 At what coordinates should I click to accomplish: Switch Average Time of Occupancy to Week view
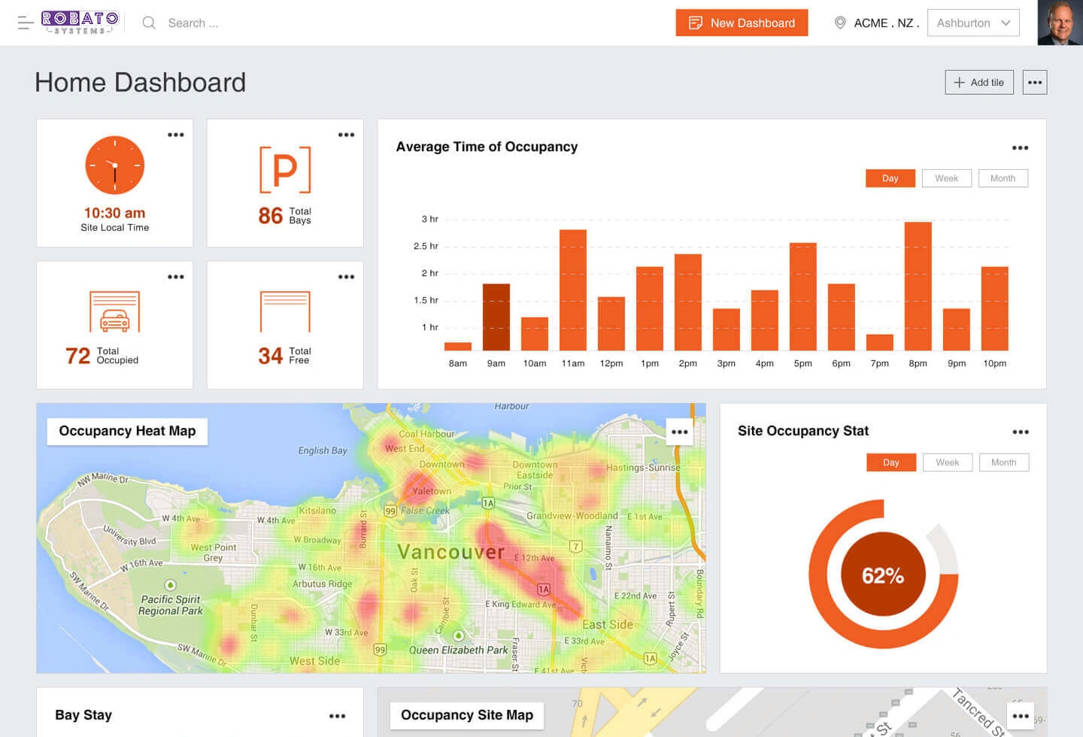pyautogui.click(x=946, y=178)
